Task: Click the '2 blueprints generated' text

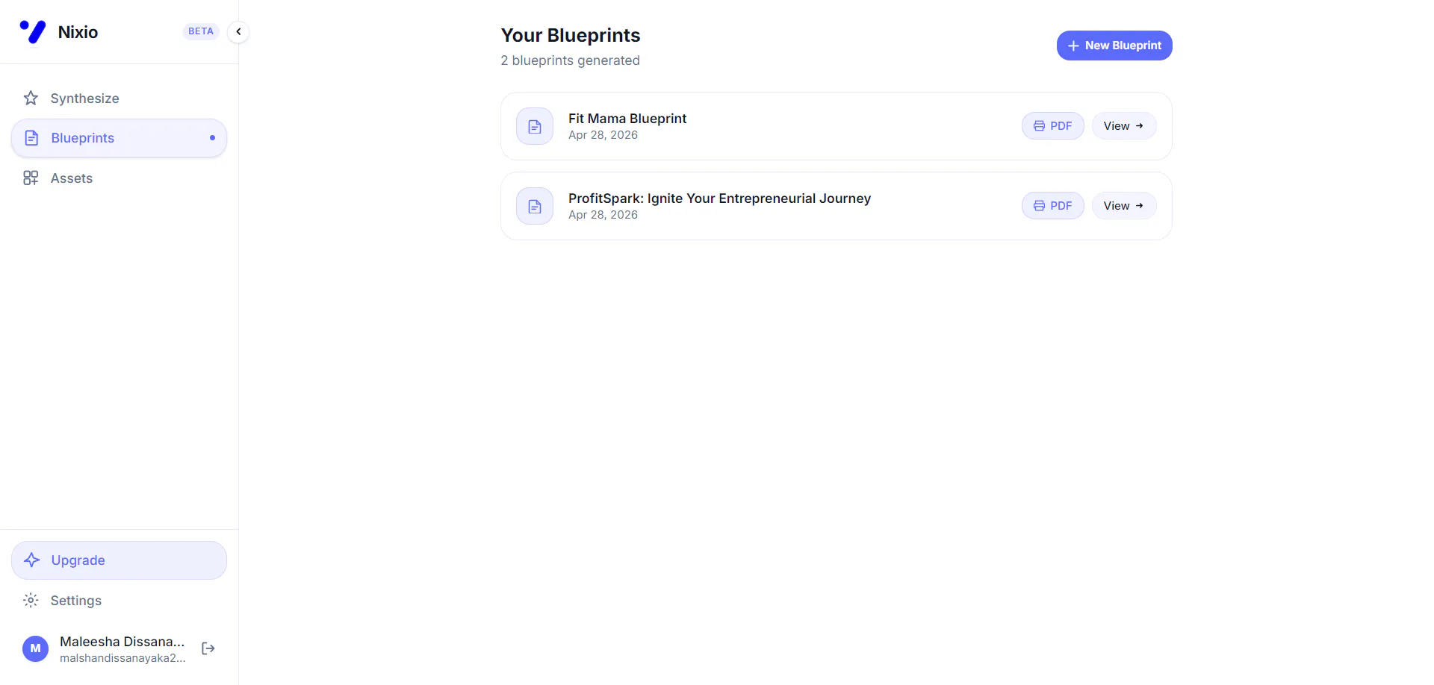Action: click(570, 60)
